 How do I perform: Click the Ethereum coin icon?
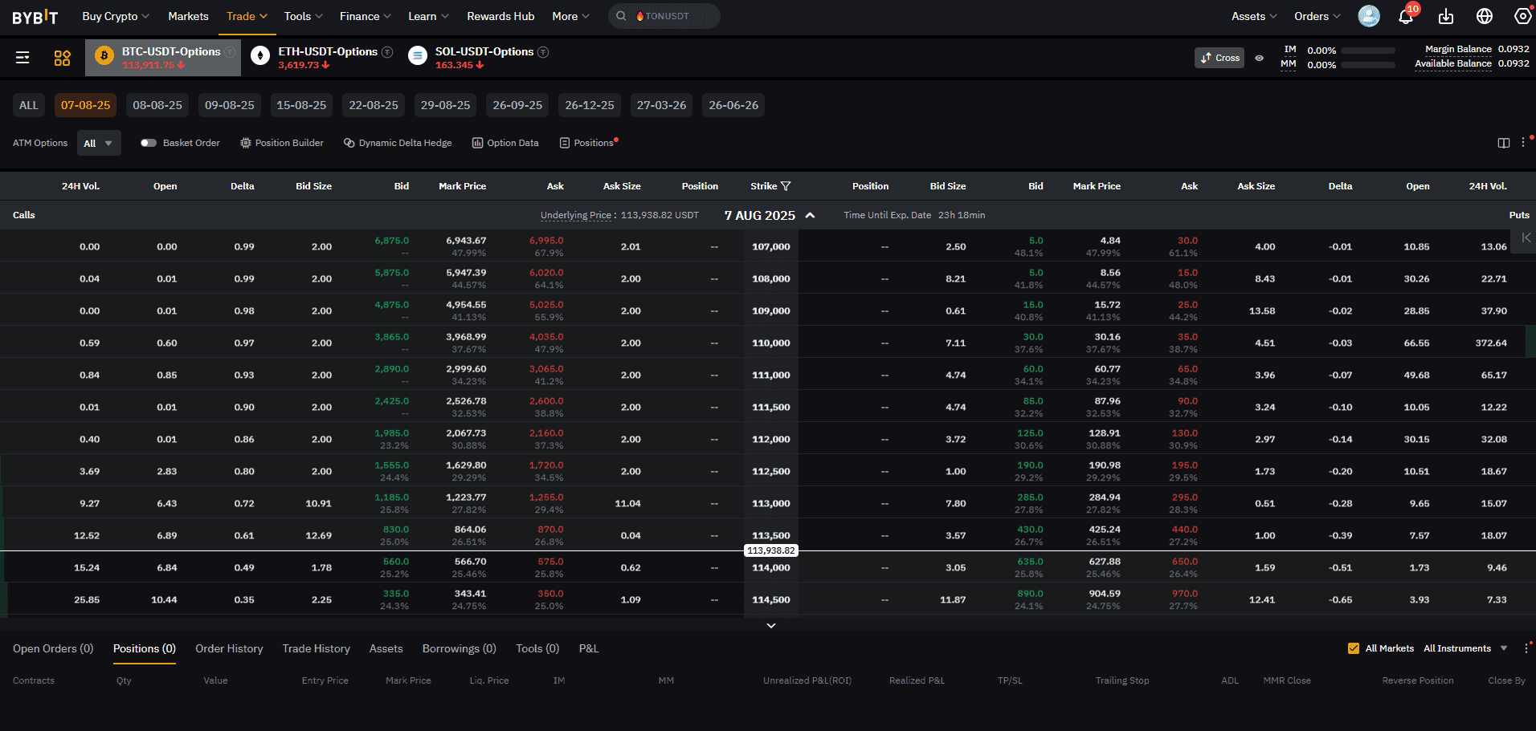tap(260, 55)
